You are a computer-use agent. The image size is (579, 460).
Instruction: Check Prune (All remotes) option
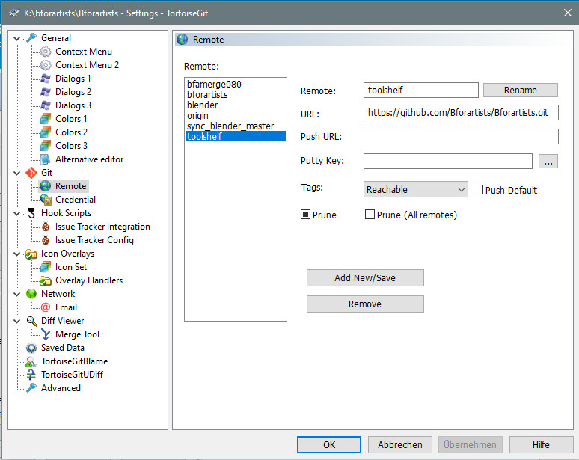click(x=370, y=215)
